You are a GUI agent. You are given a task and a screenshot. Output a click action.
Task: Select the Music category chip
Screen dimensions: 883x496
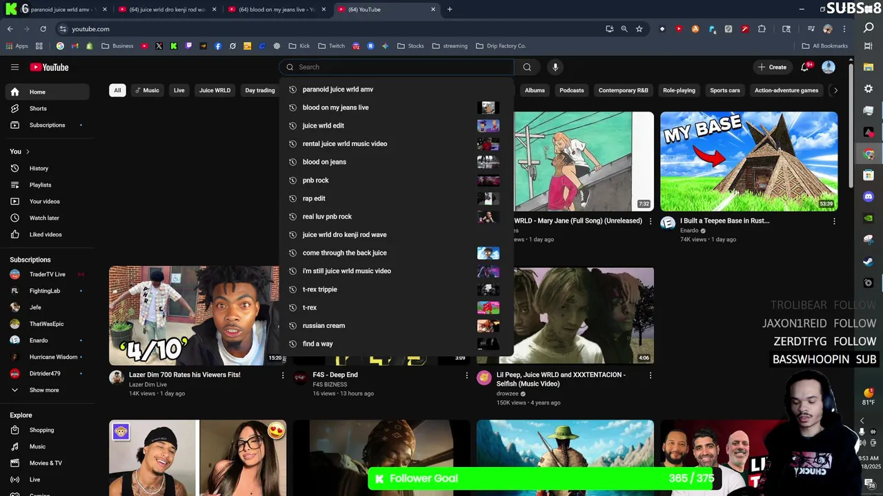click(x=147, y=90)
